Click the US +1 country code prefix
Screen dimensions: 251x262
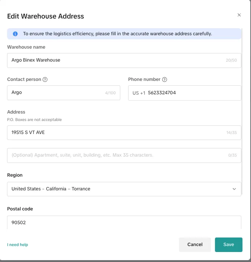(139, 93)
